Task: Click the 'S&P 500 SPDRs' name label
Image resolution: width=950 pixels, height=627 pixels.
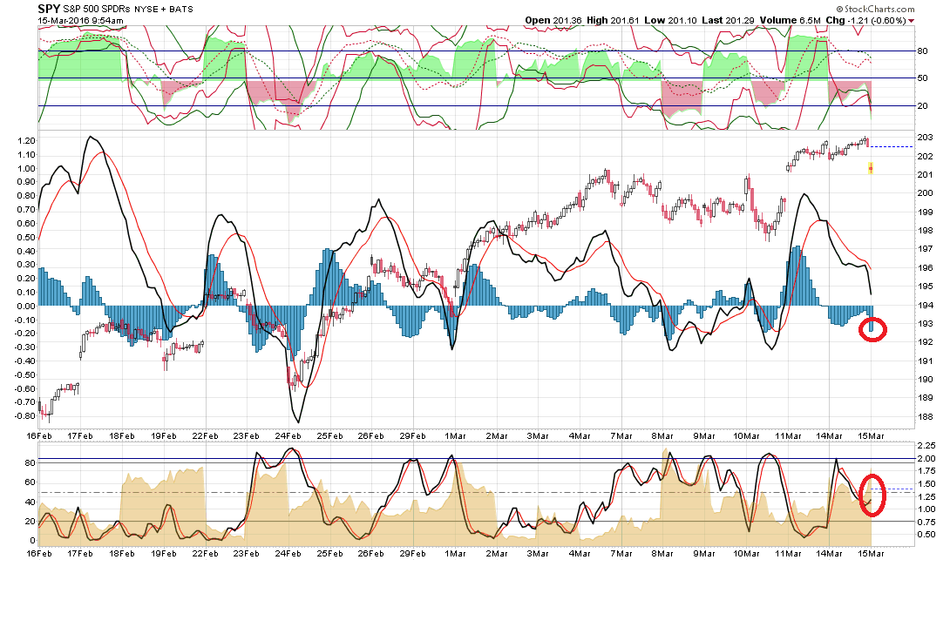Action: [97, 9]
